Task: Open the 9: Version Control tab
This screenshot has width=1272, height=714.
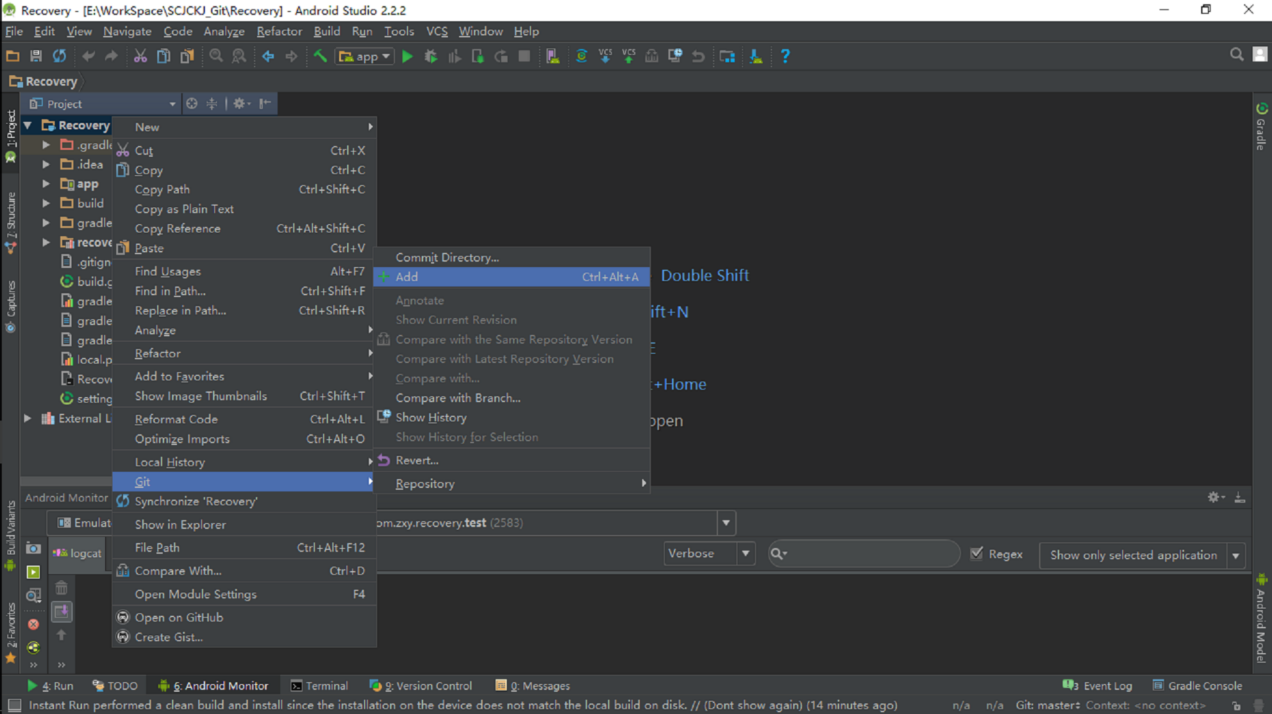Action: 421,686
